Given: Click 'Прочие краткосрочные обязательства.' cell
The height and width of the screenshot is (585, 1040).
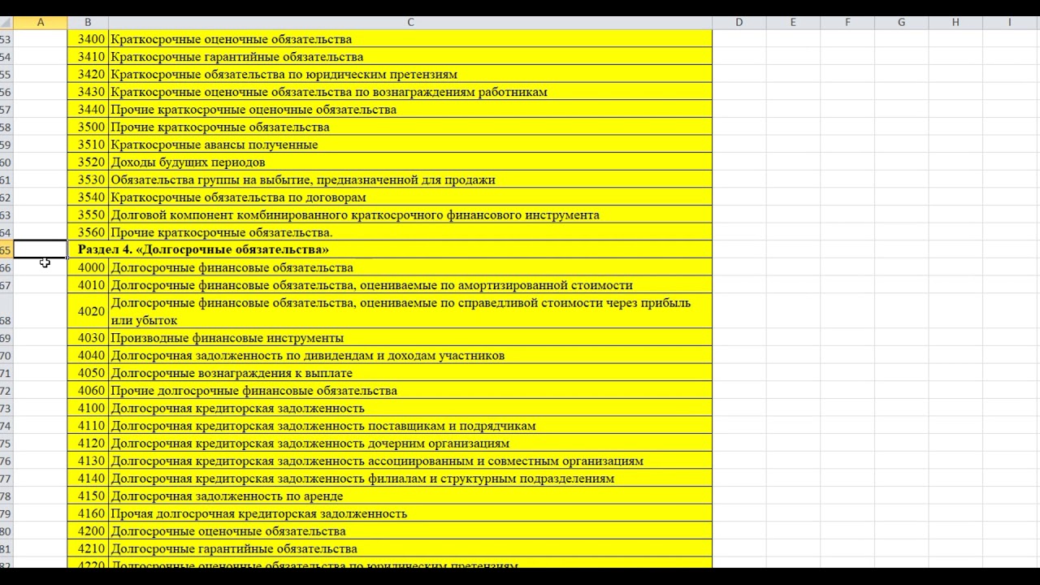Looking at the screenshot, I should pos(410,232).
